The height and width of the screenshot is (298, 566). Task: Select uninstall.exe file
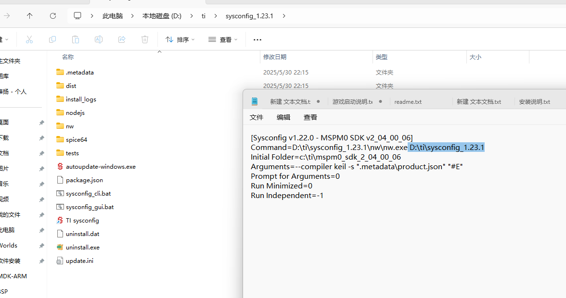click(x=78, y=247)
